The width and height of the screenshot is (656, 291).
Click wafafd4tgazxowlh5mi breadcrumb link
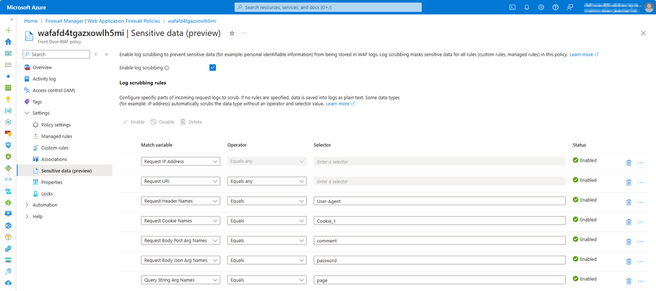click(x=192, y=20)
